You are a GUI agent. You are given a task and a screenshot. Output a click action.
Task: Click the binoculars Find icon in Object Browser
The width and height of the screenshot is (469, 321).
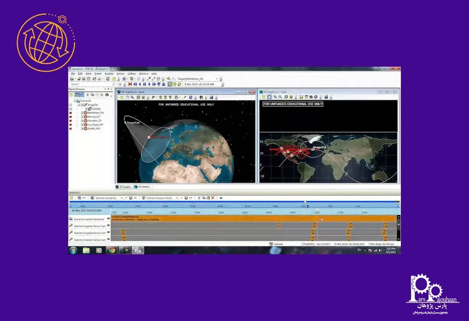click(x=107, y=94)
